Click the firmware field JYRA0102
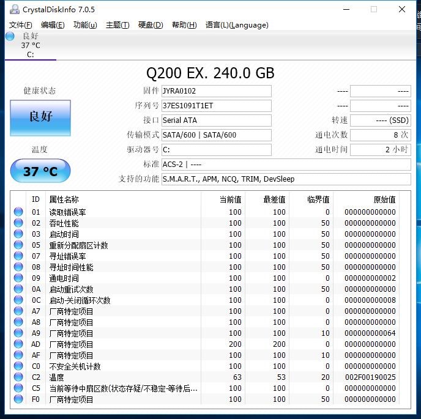 tap(217, 91)
